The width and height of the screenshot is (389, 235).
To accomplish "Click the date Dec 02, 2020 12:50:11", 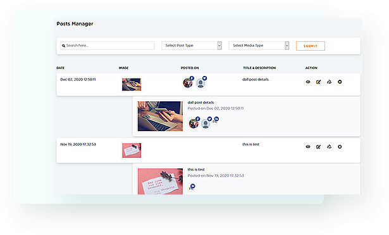I will pyautogui.click(x=78, y=79).
